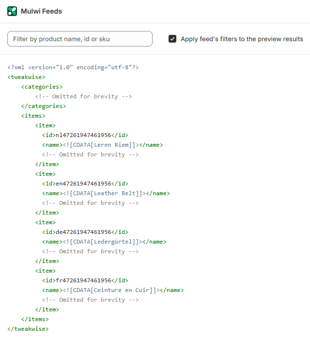Select the Ledergürtel name line
This screenshot has width=310, height=339.
(x=104, y=242)
